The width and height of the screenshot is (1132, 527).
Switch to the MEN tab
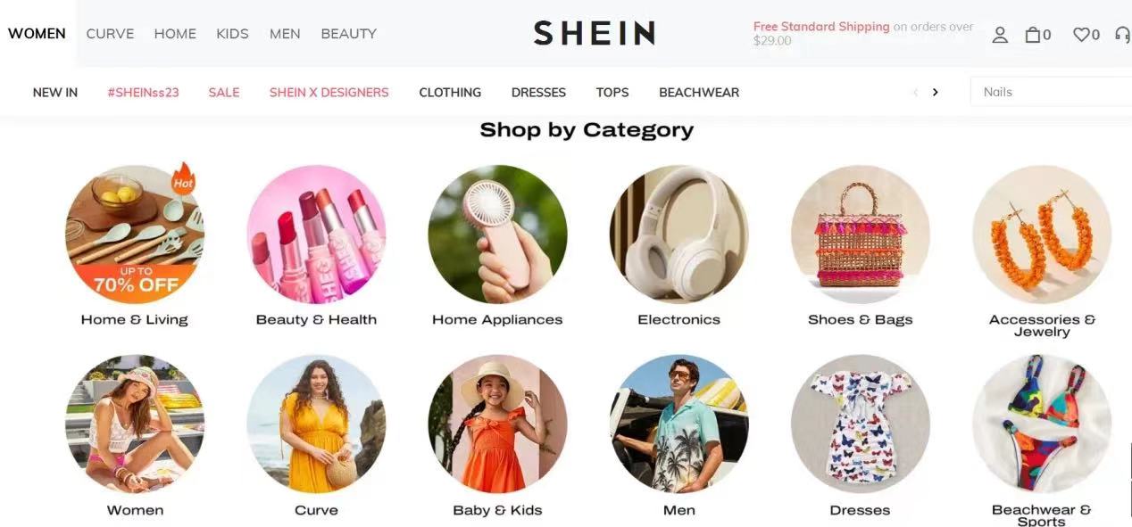point(285,34)
